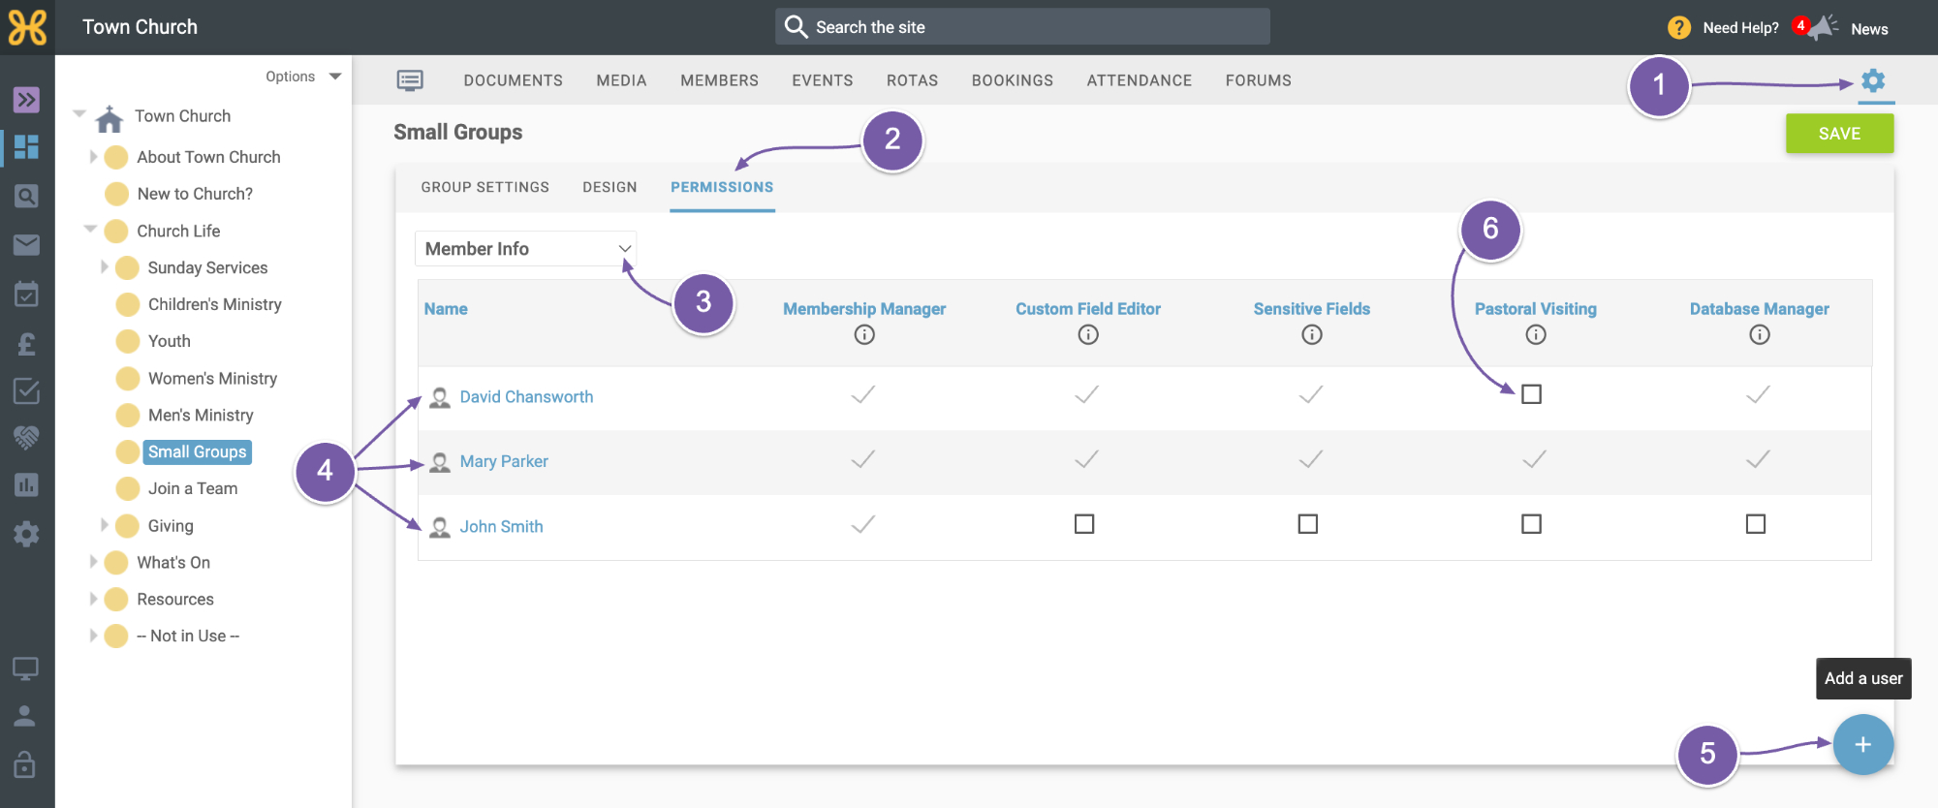This screenshot has width=1938, height=808.
Task: Click the padlock icon in sidebar
Action: coord(25,763)
